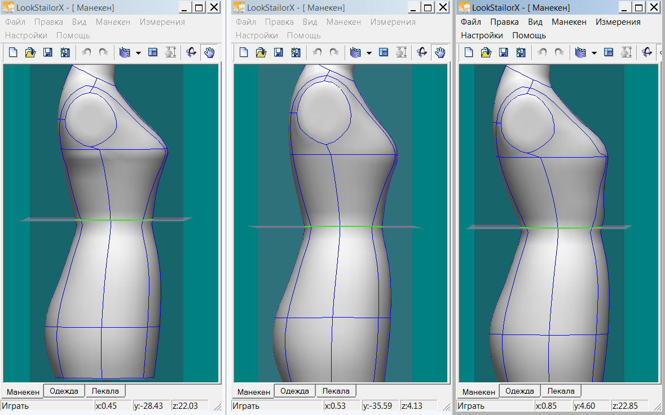Click mannequin height icon in right window toolbar
The image size is (665, 415).
point(626,52)
